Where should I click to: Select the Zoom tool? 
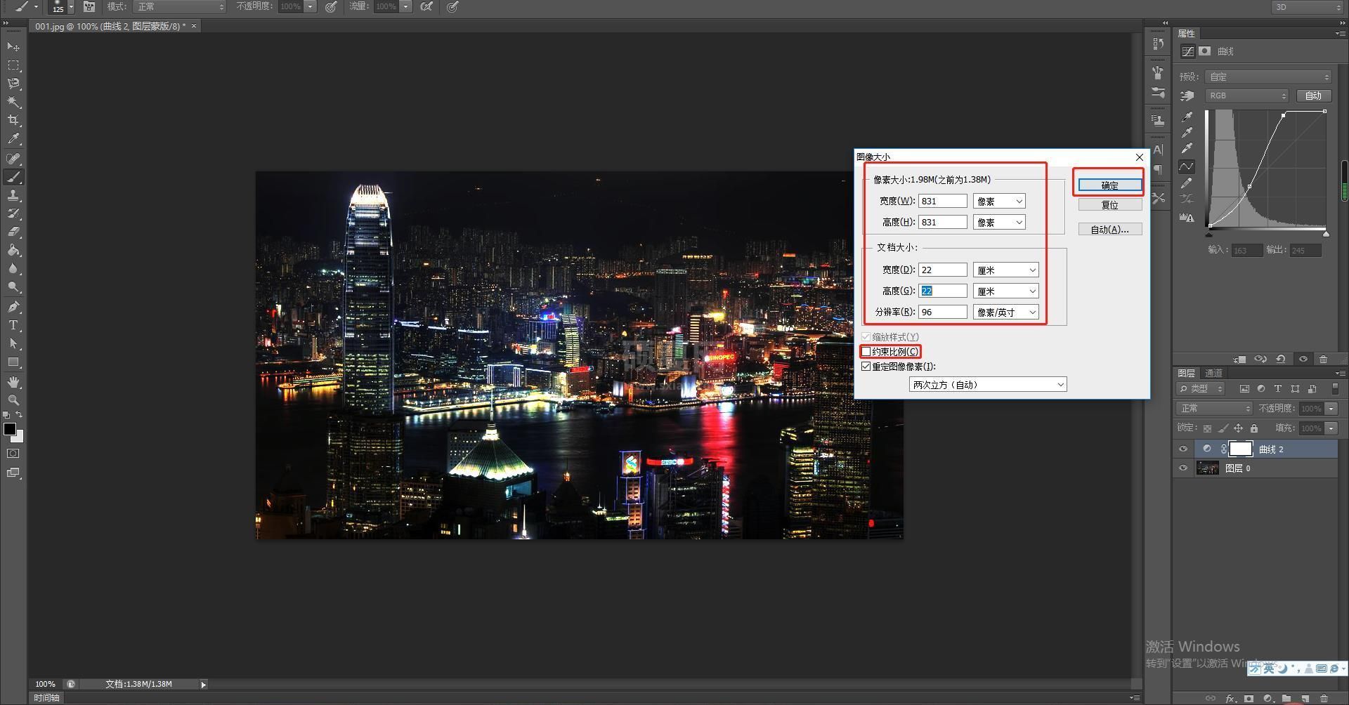point(13,400)
